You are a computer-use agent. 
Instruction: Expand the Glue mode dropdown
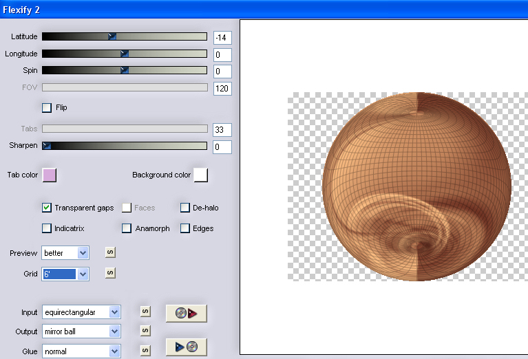114,351
